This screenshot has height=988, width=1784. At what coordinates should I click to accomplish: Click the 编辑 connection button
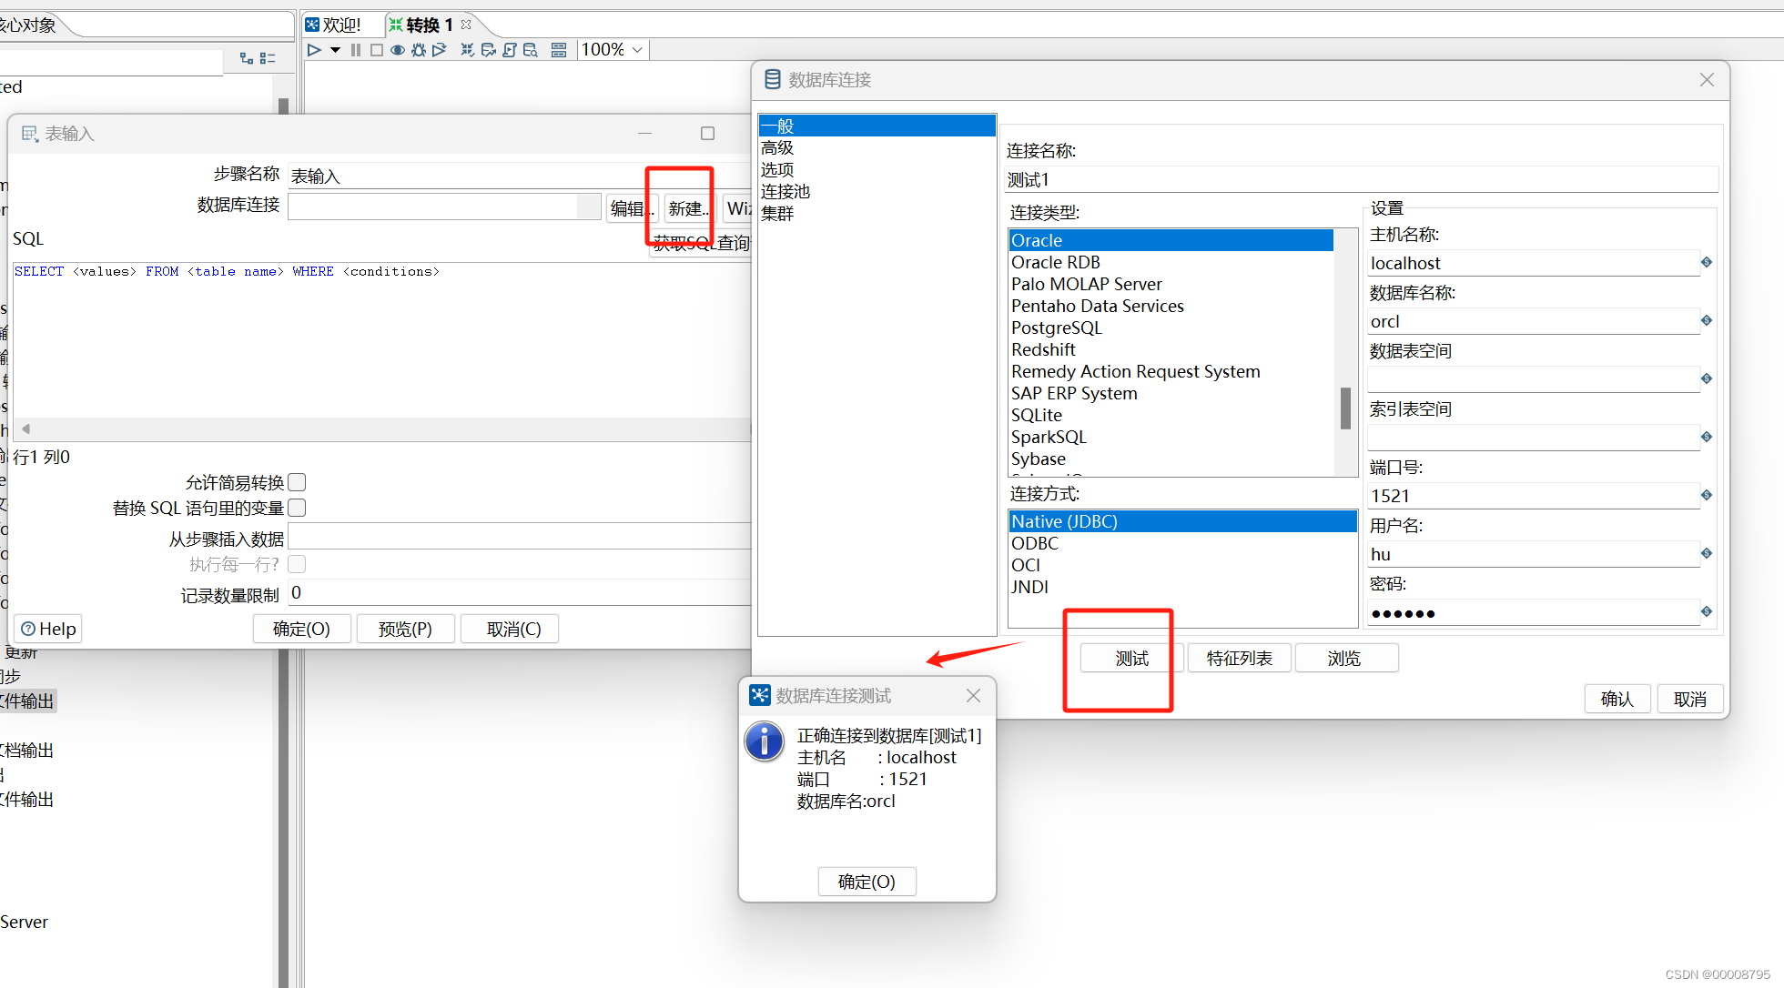point(631,208)
